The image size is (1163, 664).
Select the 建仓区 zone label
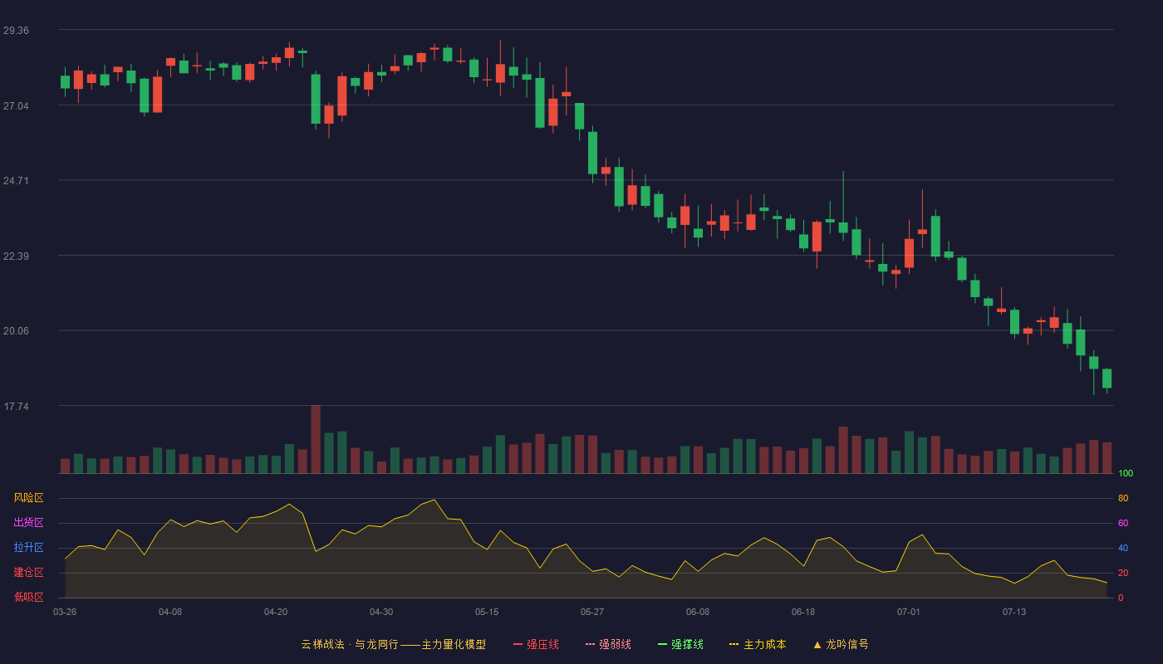point(28,573)
